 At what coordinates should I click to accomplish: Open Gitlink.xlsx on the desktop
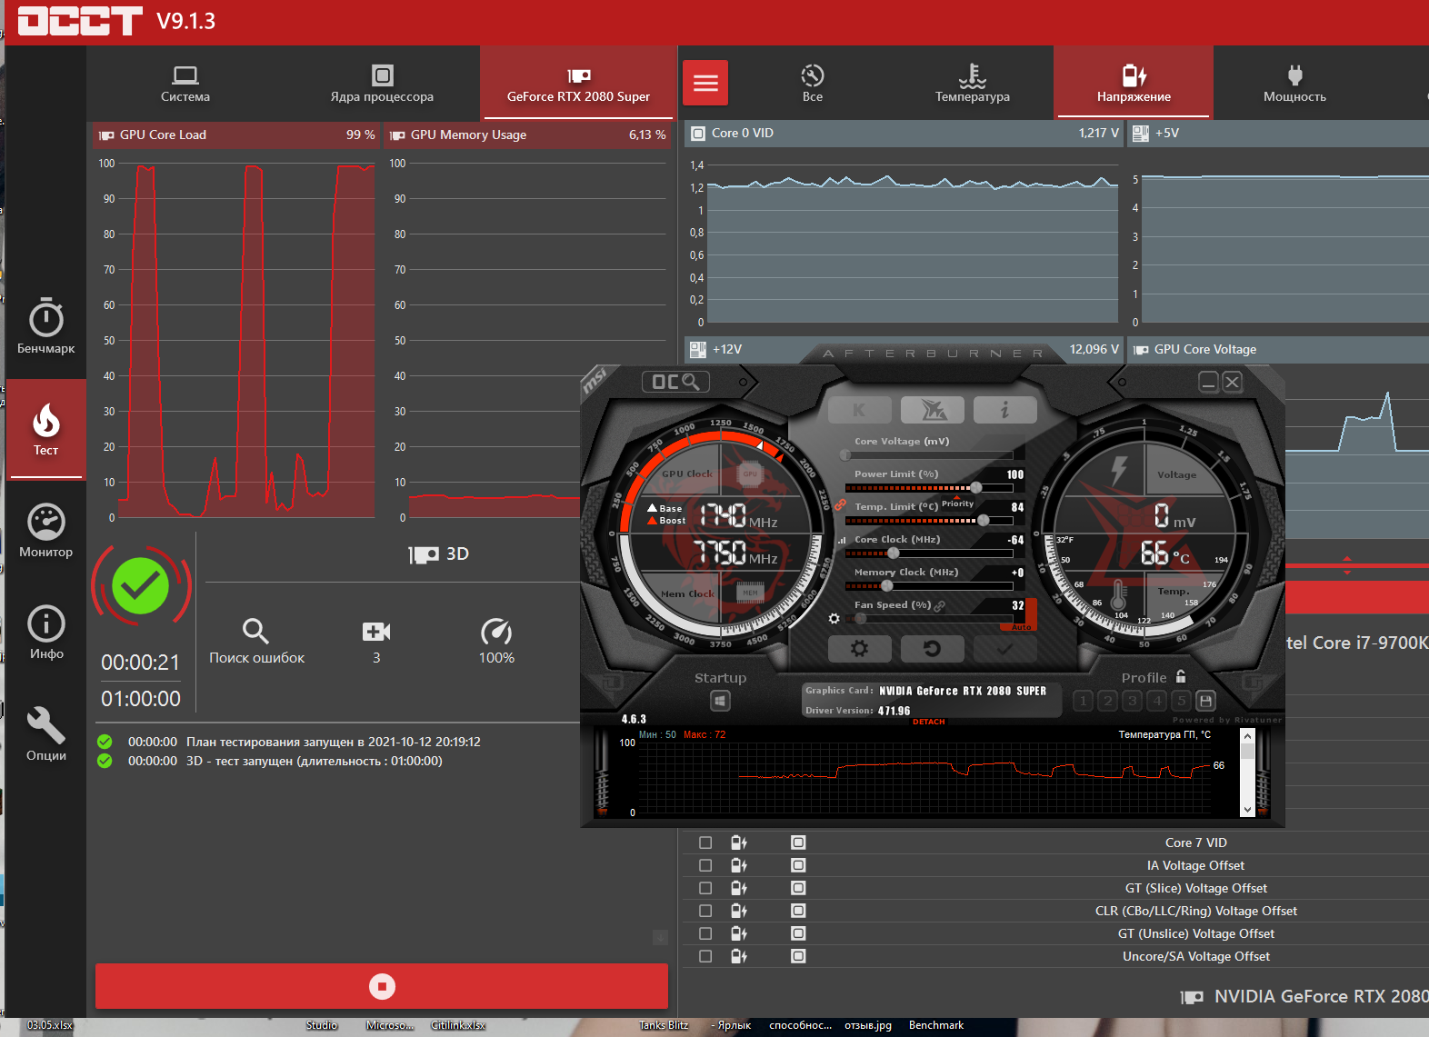coord(458,1025)
